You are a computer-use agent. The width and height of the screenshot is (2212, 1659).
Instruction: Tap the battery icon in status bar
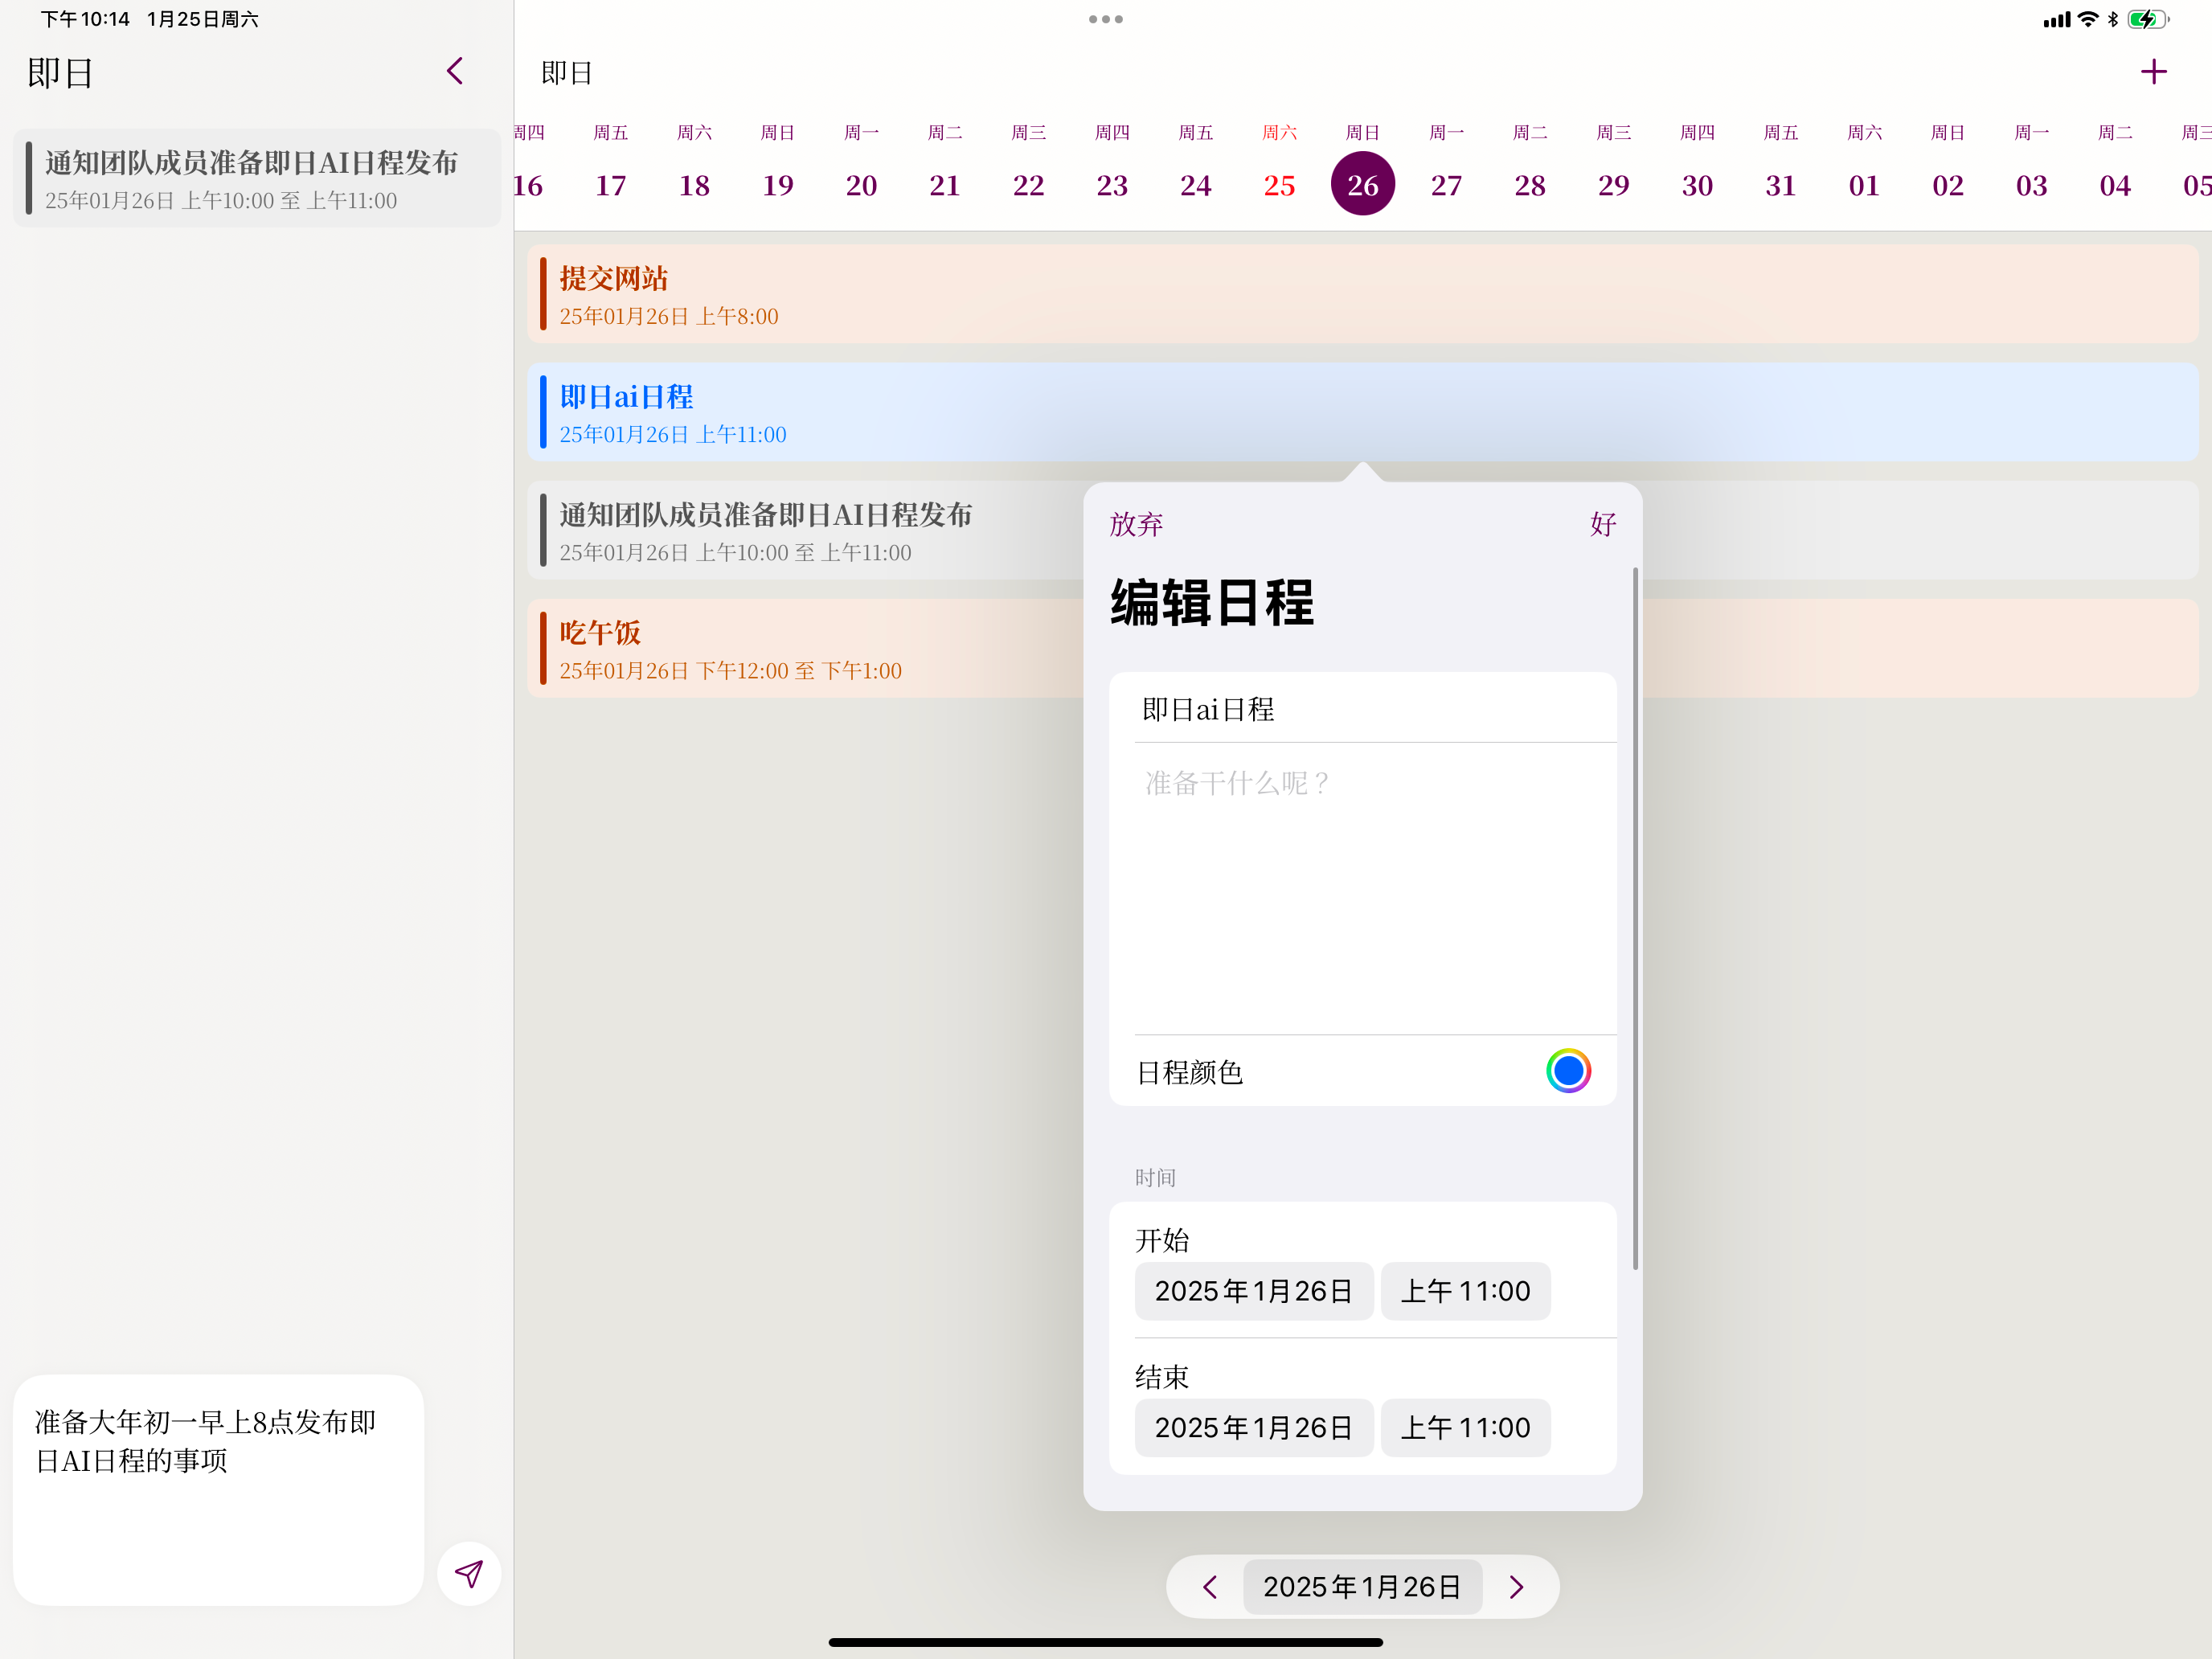tap(2147, 19)
